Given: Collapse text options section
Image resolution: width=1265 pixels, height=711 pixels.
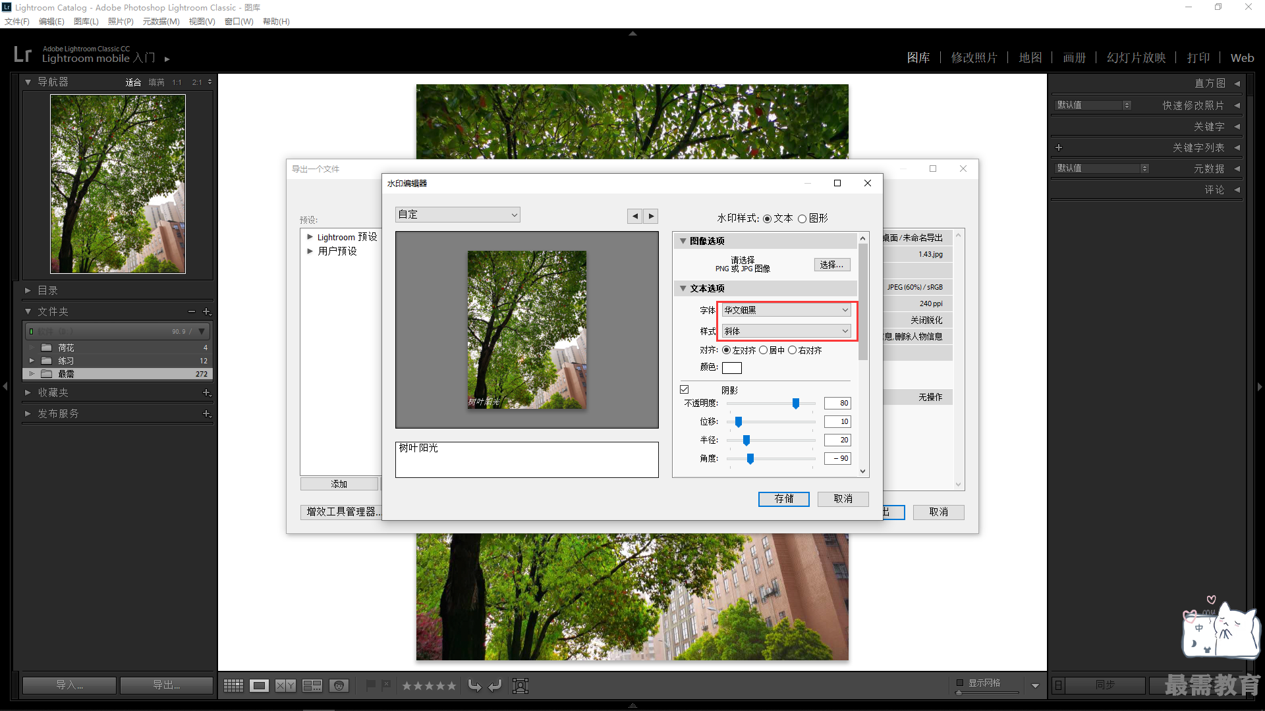Looking at the screenshot, I should tap(683, 288).
